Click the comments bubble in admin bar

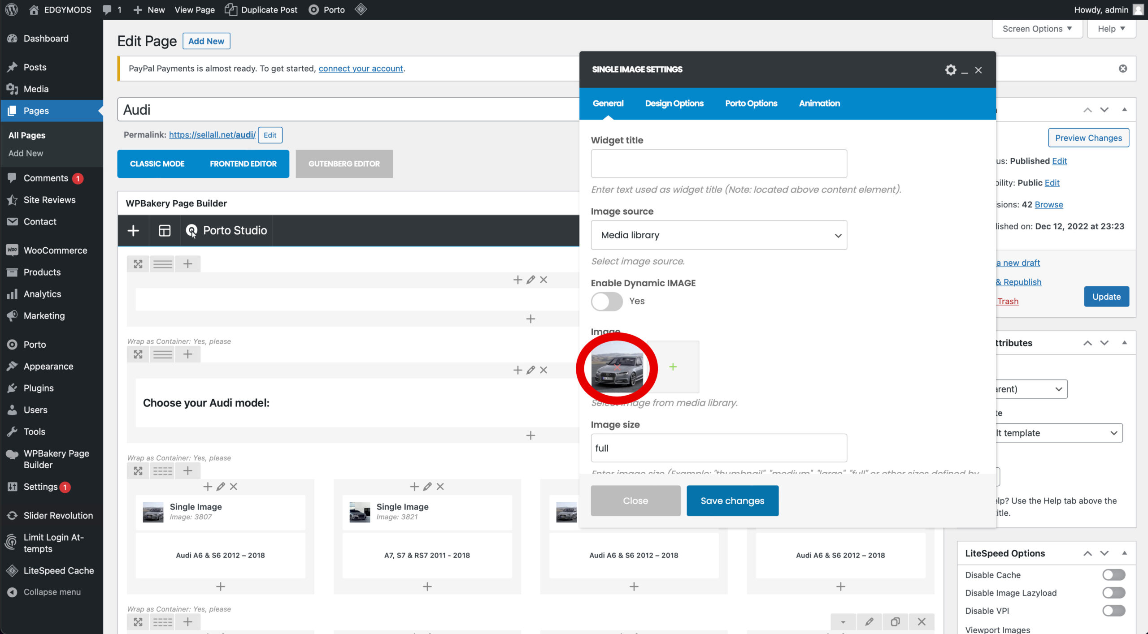(x=112, y=9)
